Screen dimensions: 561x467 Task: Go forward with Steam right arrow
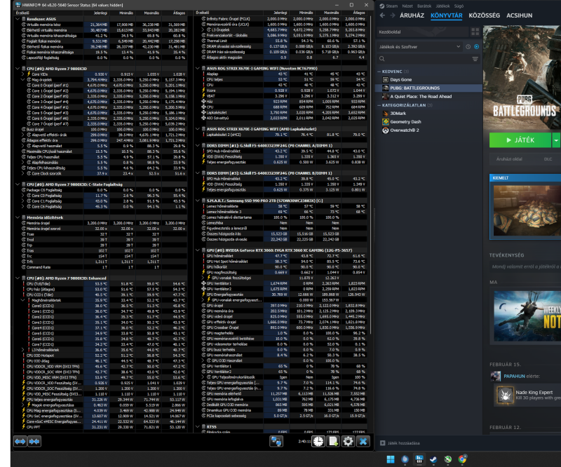tap(393, 15)
